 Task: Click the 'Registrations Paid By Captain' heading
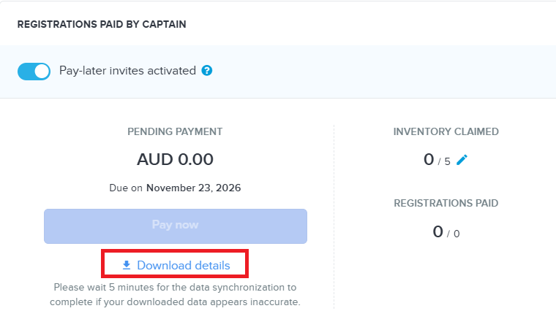(102, 24)
